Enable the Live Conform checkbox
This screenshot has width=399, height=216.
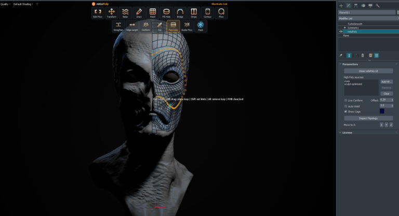coord(345,100)
